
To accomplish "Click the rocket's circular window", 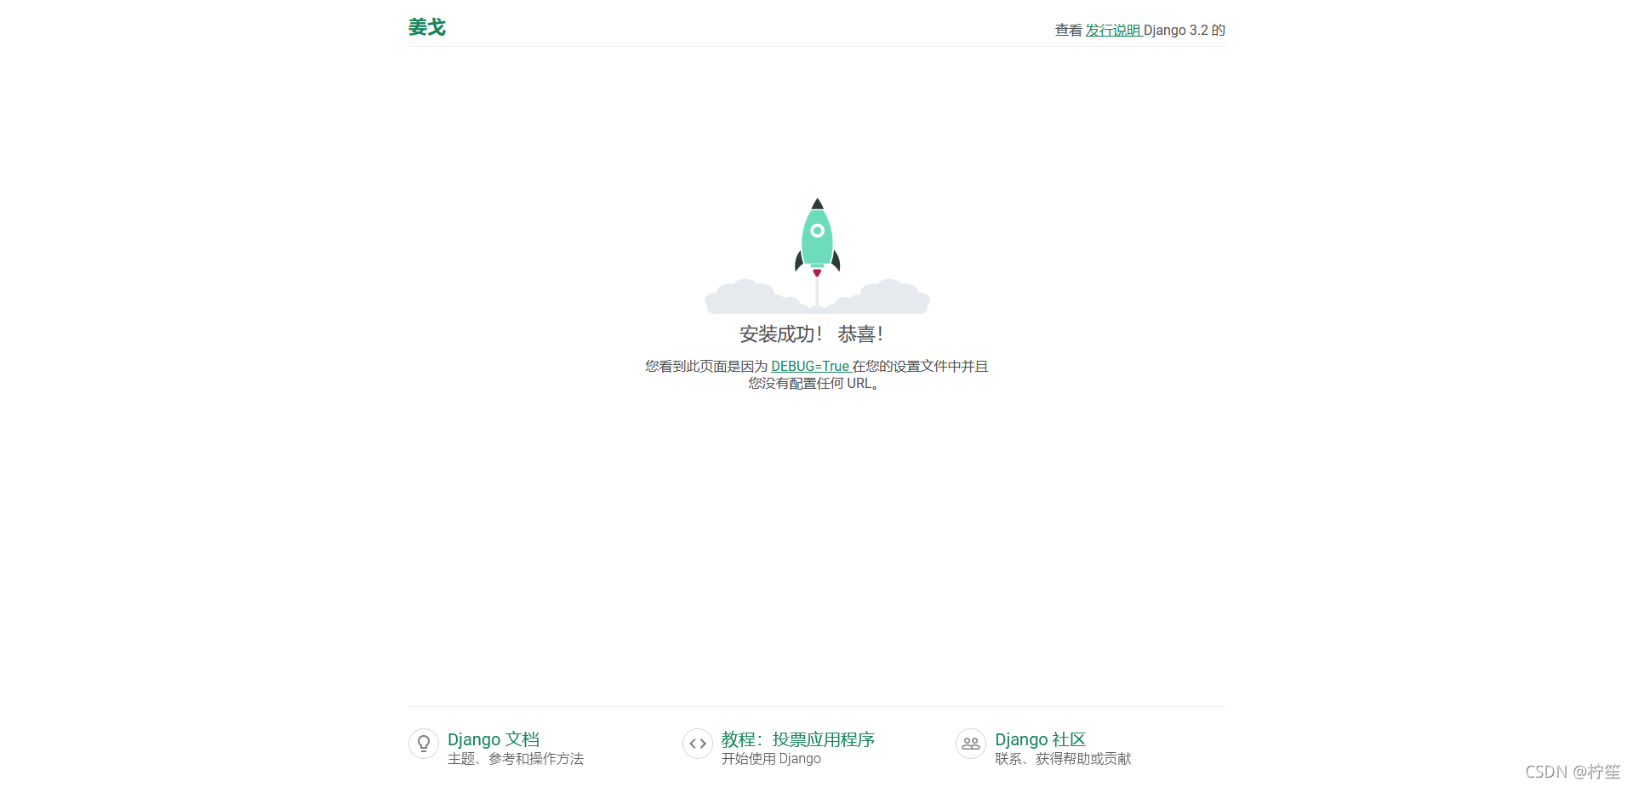I will pyautogui.click(x=816, y=231).
